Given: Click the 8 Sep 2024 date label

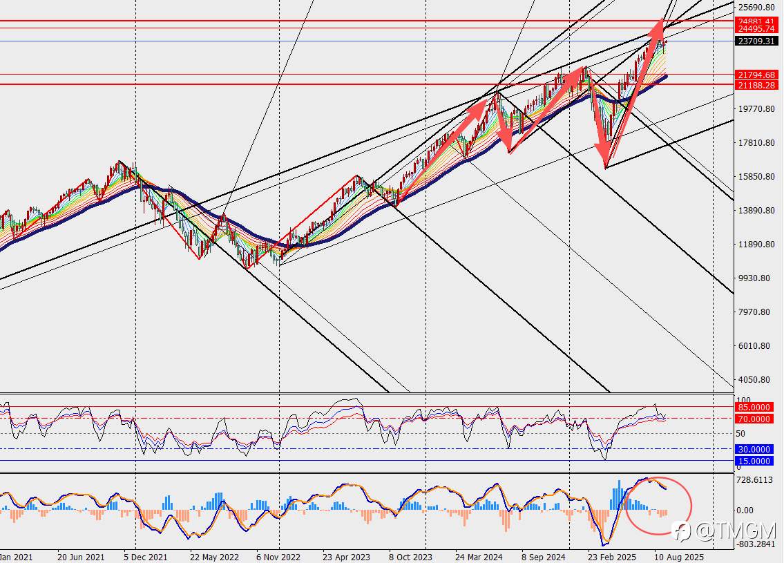Looking at the screenshot, I should pyautogui.click(x=544, y=557).
